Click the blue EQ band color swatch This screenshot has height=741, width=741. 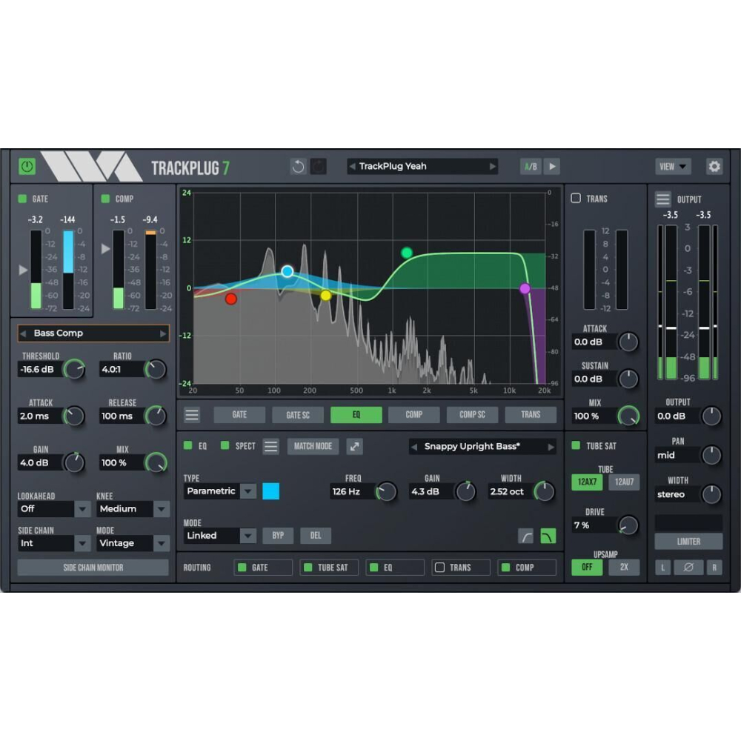[271, 491]
